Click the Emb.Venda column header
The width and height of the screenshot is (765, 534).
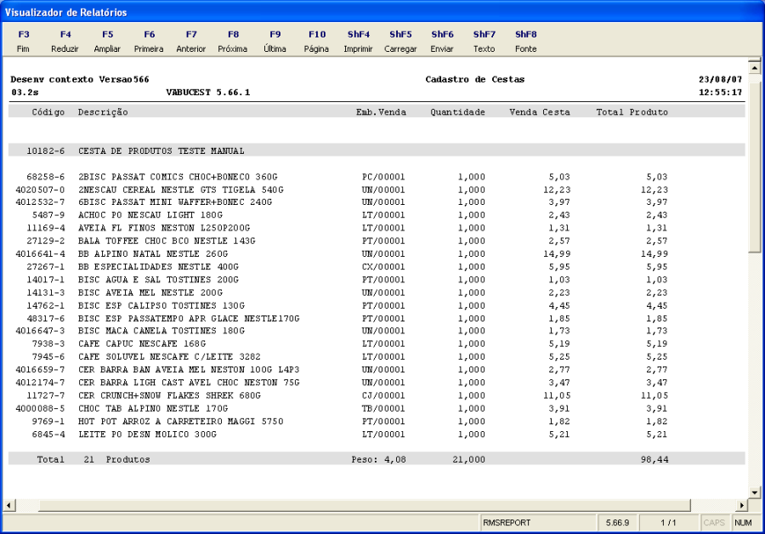(x=381, y=111)
